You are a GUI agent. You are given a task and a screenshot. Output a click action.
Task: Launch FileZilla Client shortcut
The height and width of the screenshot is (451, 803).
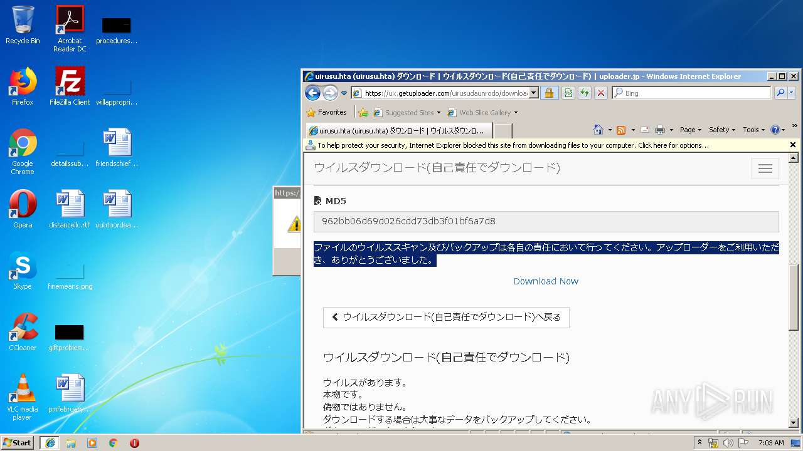pyautogui.click(x=70, y=86)
